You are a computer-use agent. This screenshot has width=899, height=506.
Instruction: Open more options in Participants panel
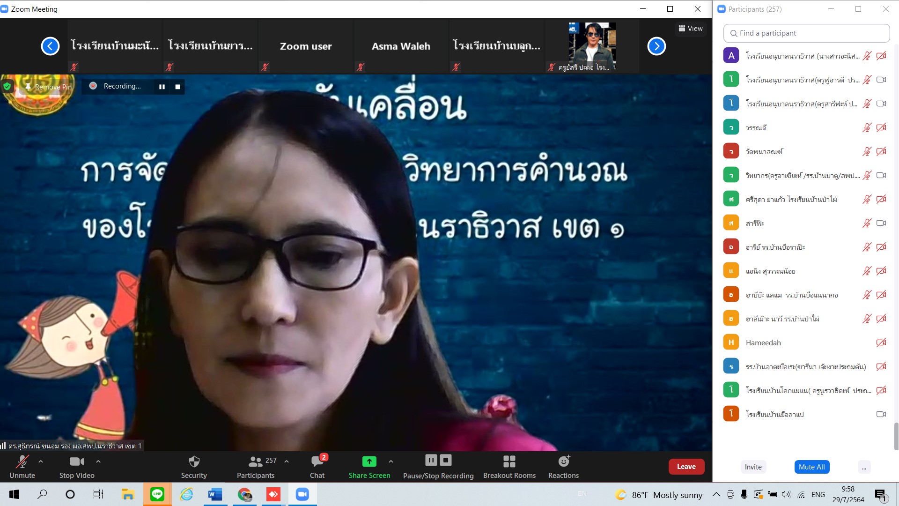tap(864, 467)
